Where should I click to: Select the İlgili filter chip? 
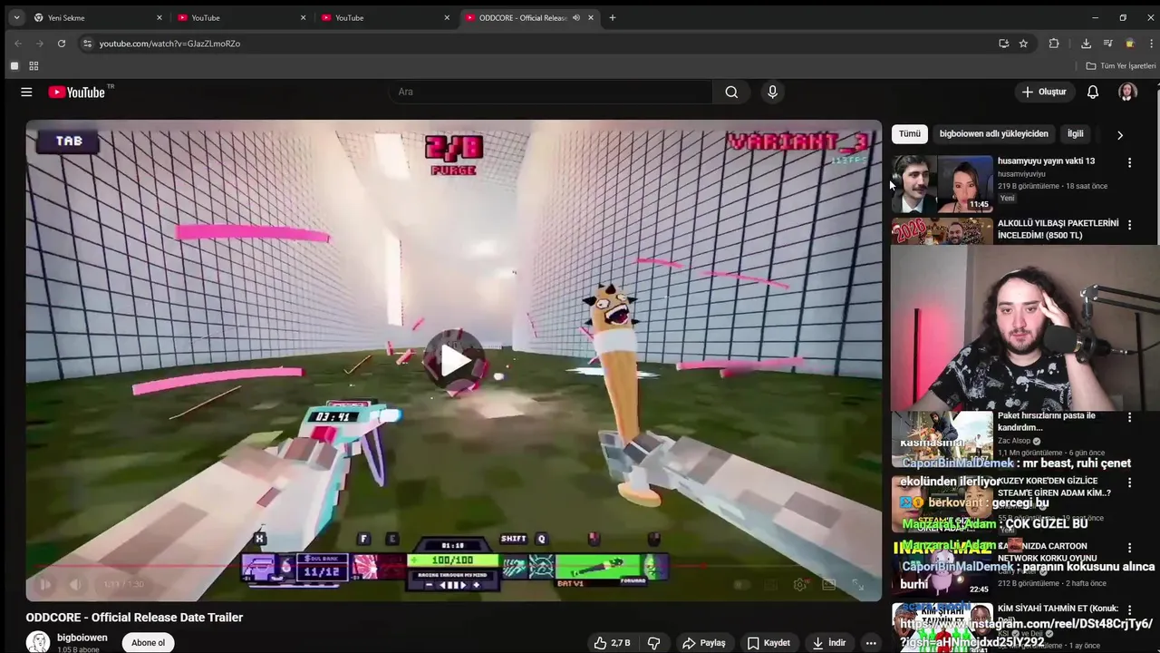pos(1076,133)
